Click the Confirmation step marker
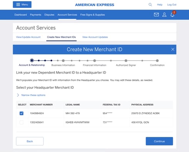The height and width of the screenshot is (152, 189). tap(157, 61)
